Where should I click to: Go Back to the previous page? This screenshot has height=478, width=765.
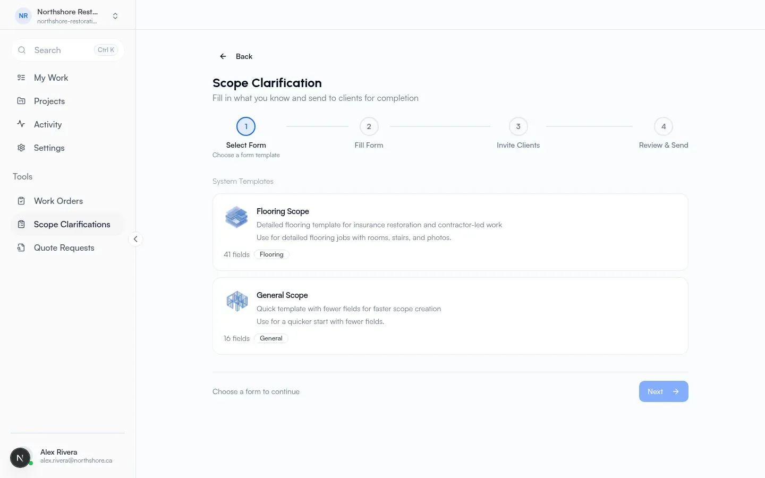pos(236,56)
